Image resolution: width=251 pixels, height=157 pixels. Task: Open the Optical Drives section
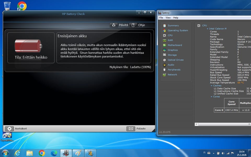point(176,60)
